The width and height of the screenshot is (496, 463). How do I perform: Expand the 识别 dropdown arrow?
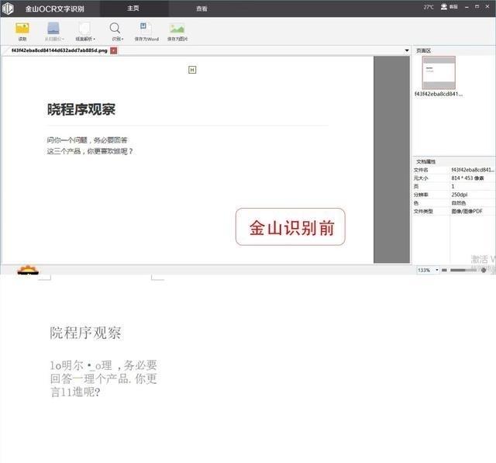tap(122, 40)
